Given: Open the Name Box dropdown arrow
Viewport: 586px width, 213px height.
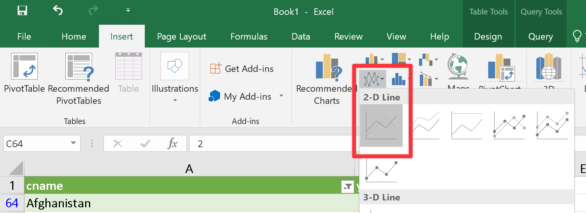Looking at the screenshot, I should (73, 144).
